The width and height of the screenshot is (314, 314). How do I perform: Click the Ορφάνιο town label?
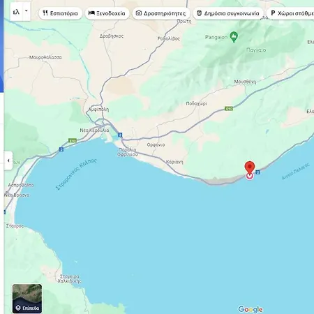point(156,144)
